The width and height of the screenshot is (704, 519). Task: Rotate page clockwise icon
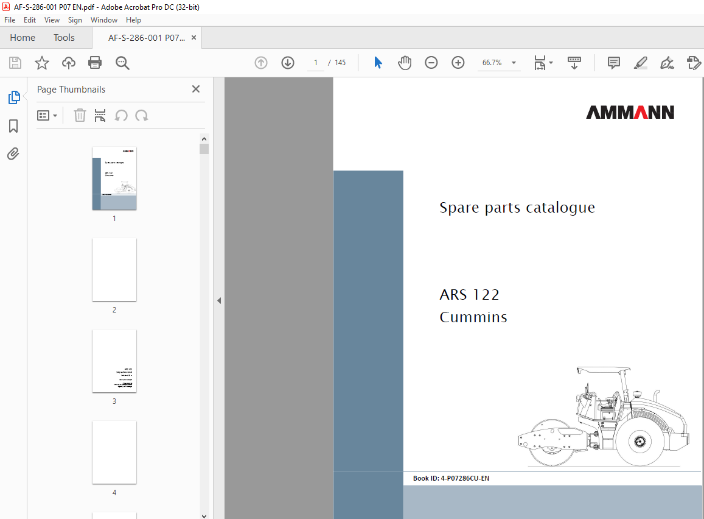pyautogui.click(x=142, y=116)
